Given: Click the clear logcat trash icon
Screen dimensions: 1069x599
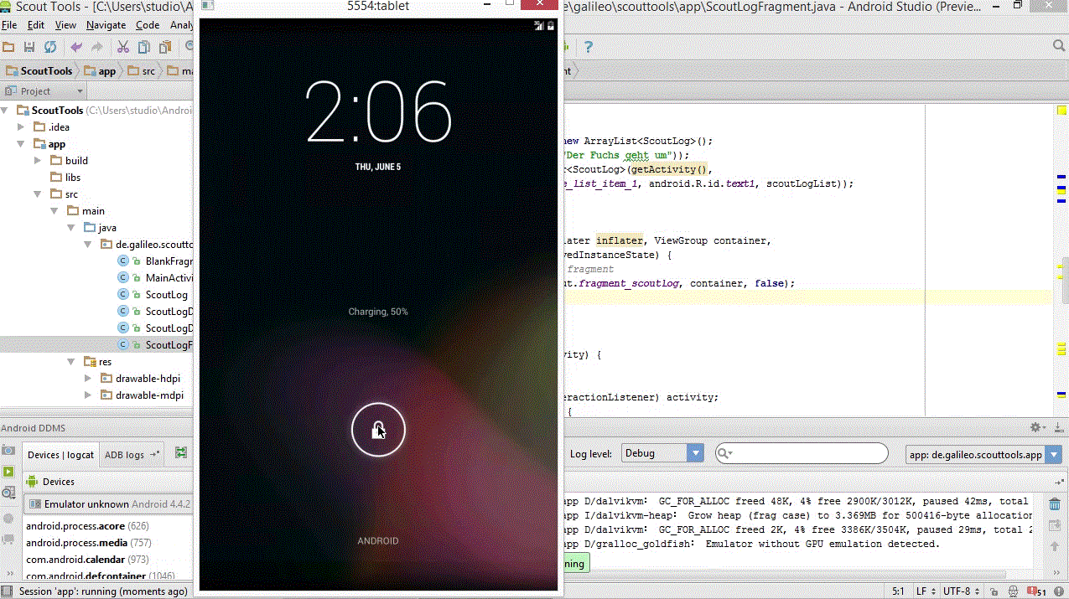Looking at the screenshot, I should (x=1054, y=503).
